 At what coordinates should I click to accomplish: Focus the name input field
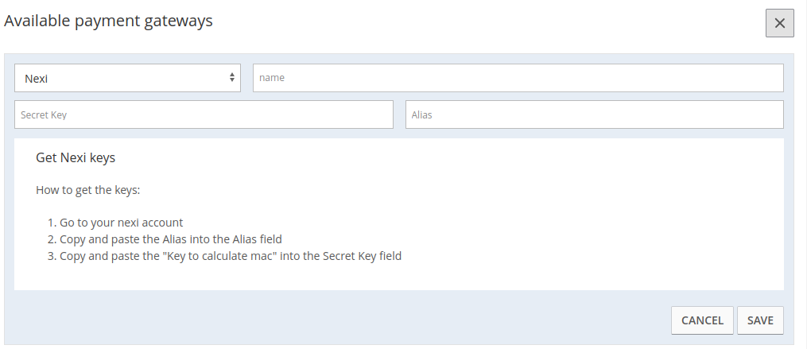click(518, 78)
